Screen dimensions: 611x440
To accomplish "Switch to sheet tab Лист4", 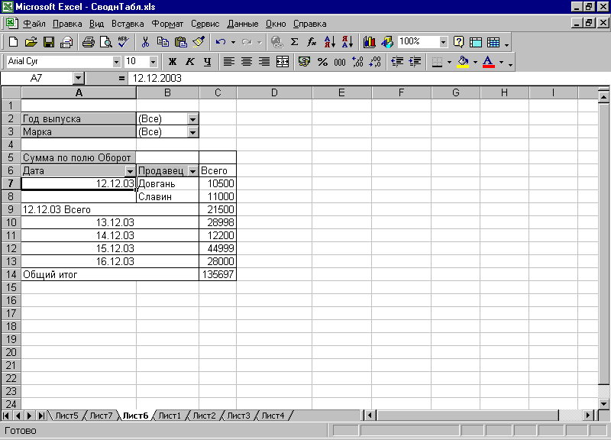I will pos(273,416).
